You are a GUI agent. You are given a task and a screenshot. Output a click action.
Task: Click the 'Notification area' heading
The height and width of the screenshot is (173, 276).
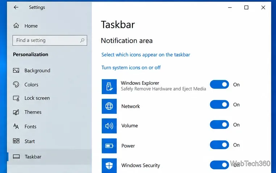click(x=127, y=41)
